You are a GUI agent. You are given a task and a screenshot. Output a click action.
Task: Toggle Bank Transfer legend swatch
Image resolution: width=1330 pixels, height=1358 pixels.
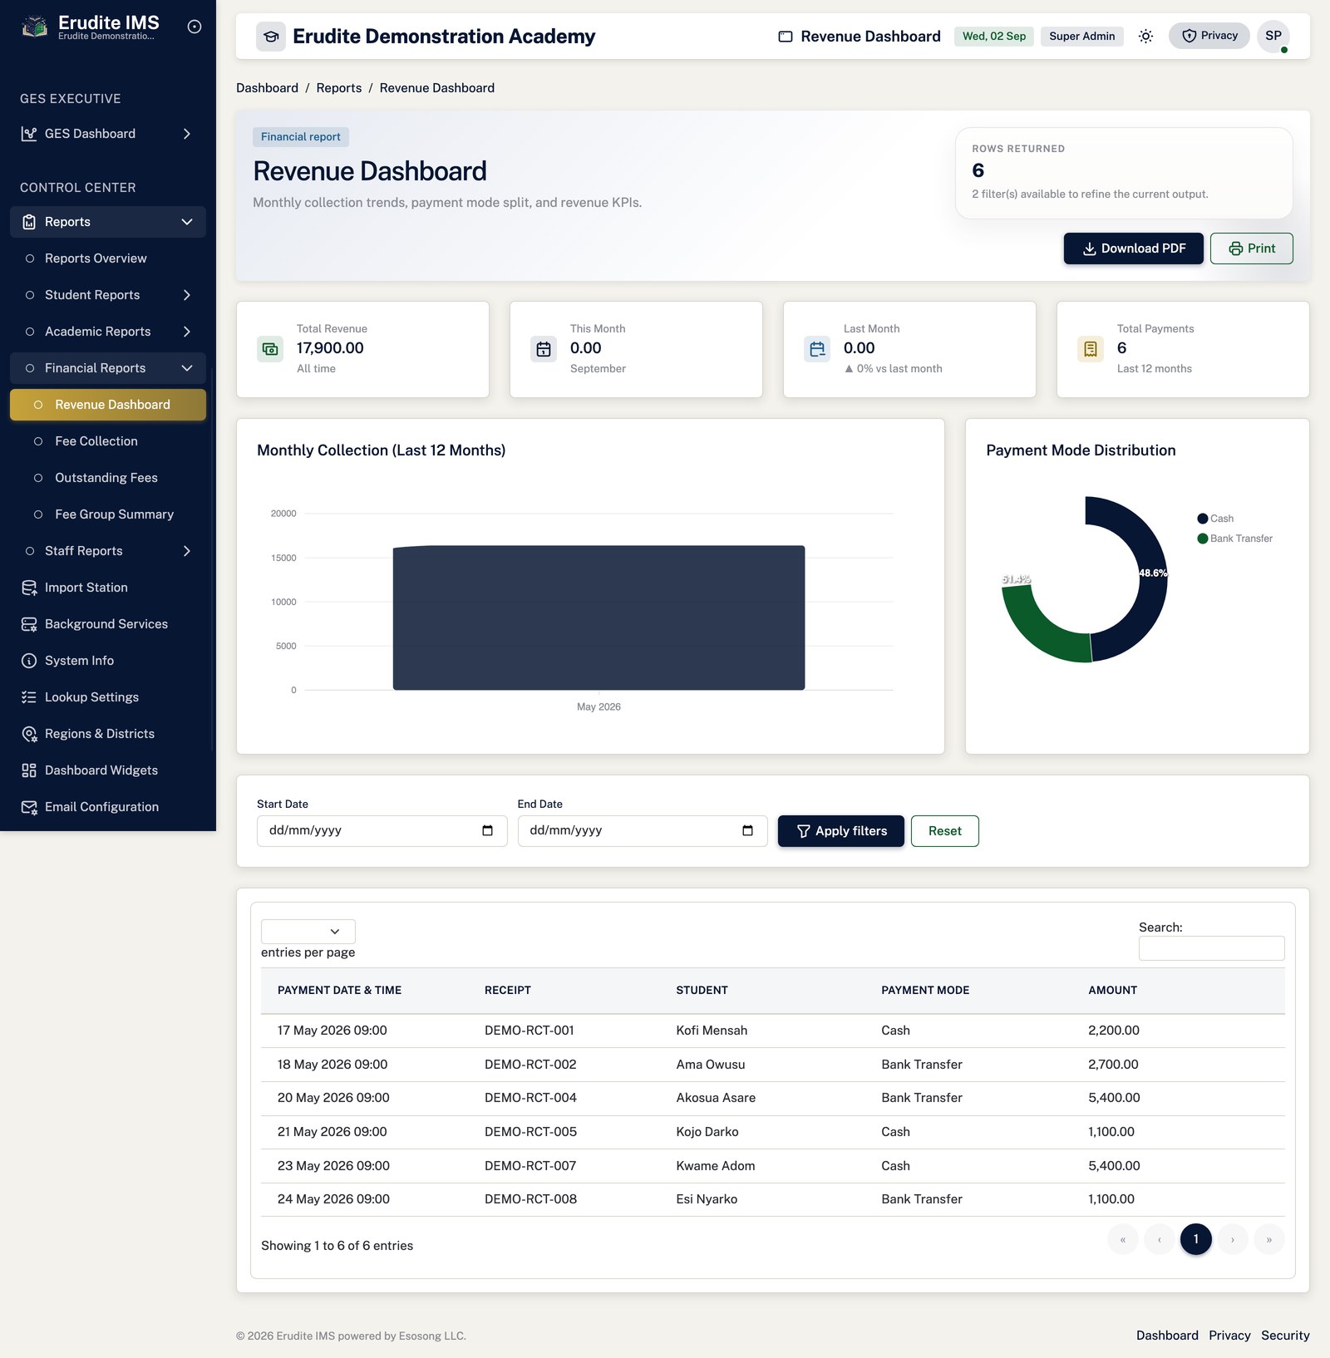point(1202,539)
